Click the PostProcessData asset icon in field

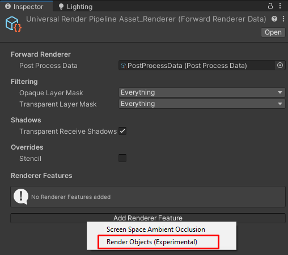point(124,66)
